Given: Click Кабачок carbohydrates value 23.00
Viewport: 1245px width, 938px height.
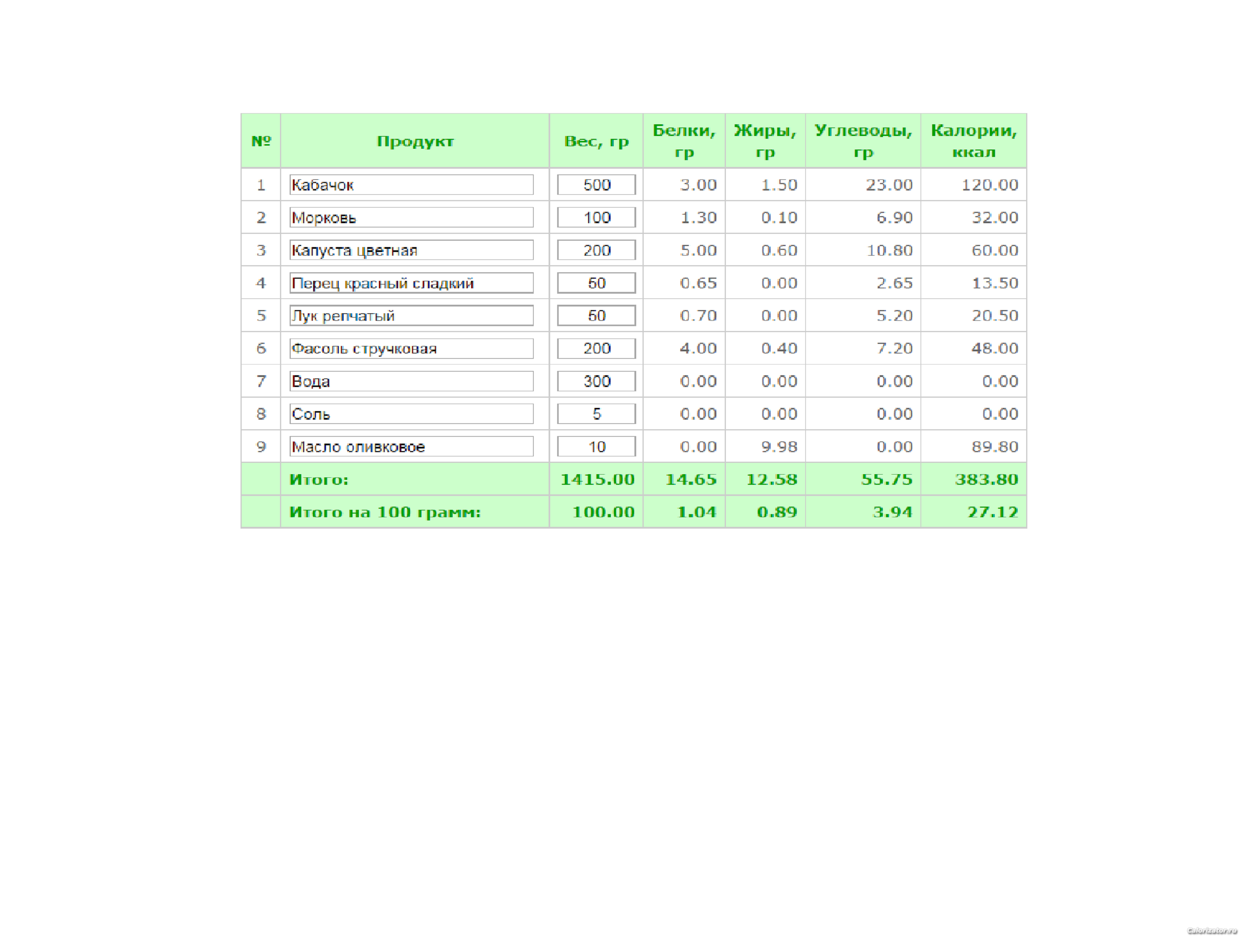Looking at the screenshot, I should point(889,185).
